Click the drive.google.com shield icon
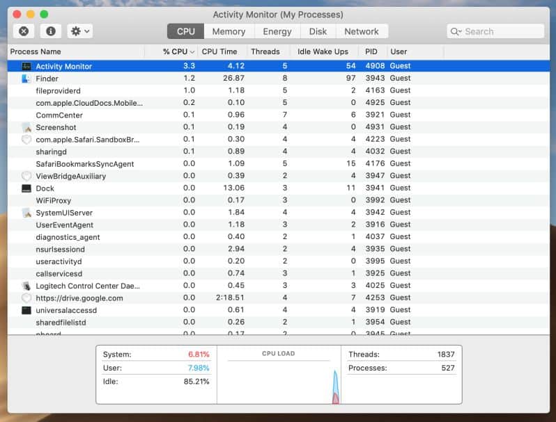Image resolution: width=556 pixels, height=422 pixels. (26, 298)
